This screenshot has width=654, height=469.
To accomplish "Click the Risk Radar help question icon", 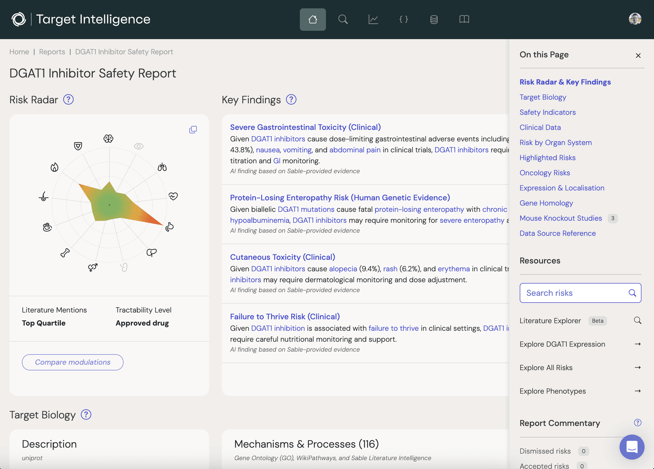I will click(68, 99).
